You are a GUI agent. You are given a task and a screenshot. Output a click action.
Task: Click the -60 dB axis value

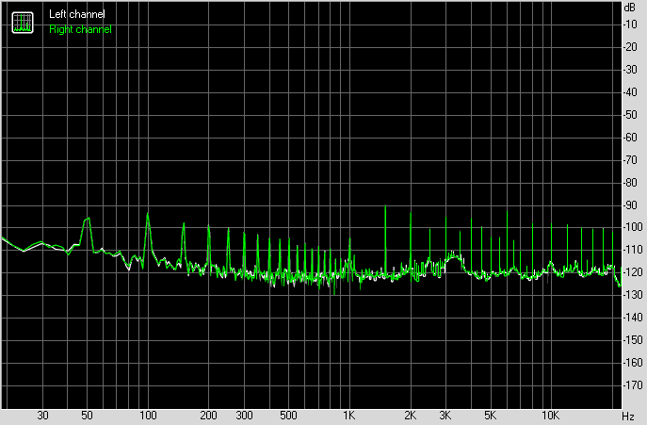coord(630,138)
